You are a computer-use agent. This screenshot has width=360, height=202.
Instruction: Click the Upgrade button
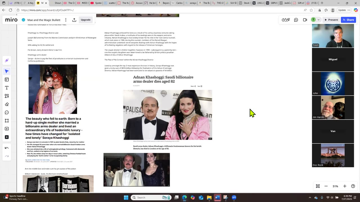click(85, 20)
